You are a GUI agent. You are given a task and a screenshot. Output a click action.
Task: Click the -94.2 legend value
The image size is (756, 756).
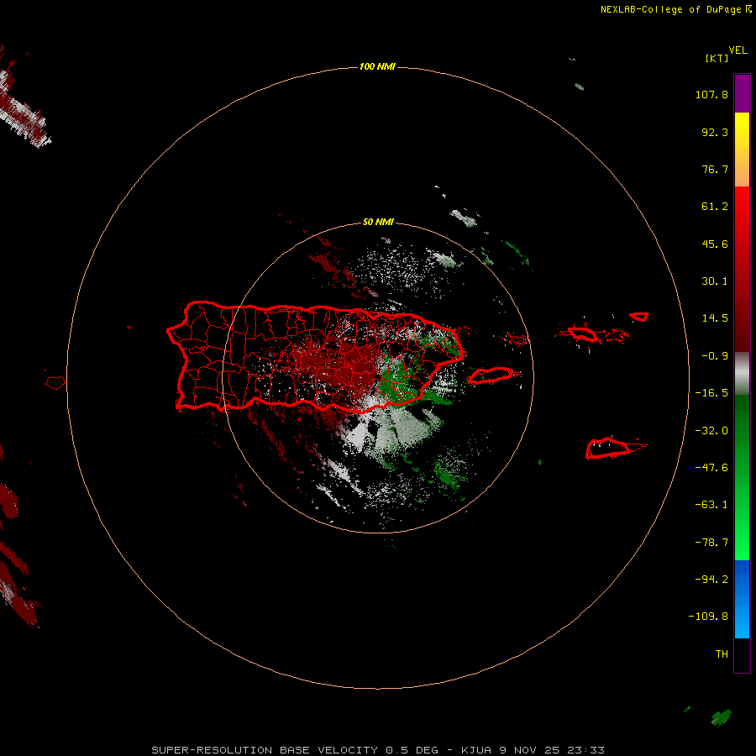[711, 580]
